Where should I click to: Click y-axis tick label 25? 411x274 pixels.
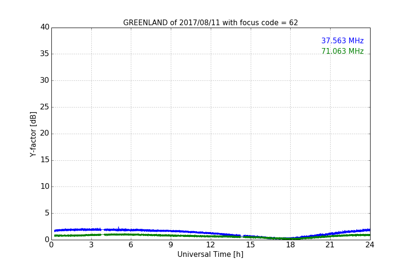[x=45, y=107]
